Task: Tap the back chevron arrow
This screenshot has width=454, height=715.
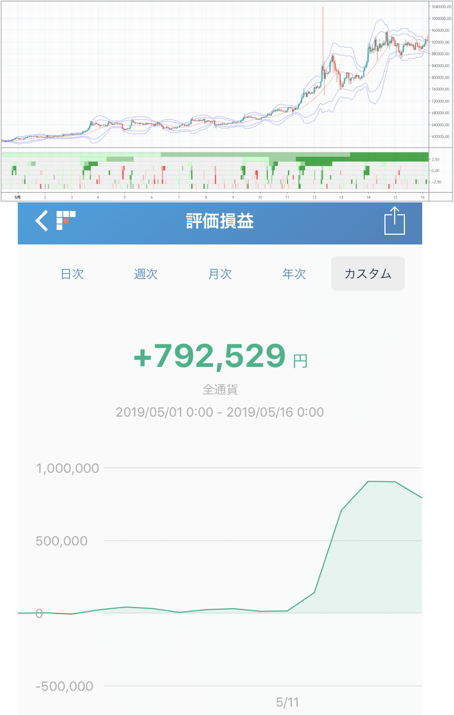Action: click(42, 221)
